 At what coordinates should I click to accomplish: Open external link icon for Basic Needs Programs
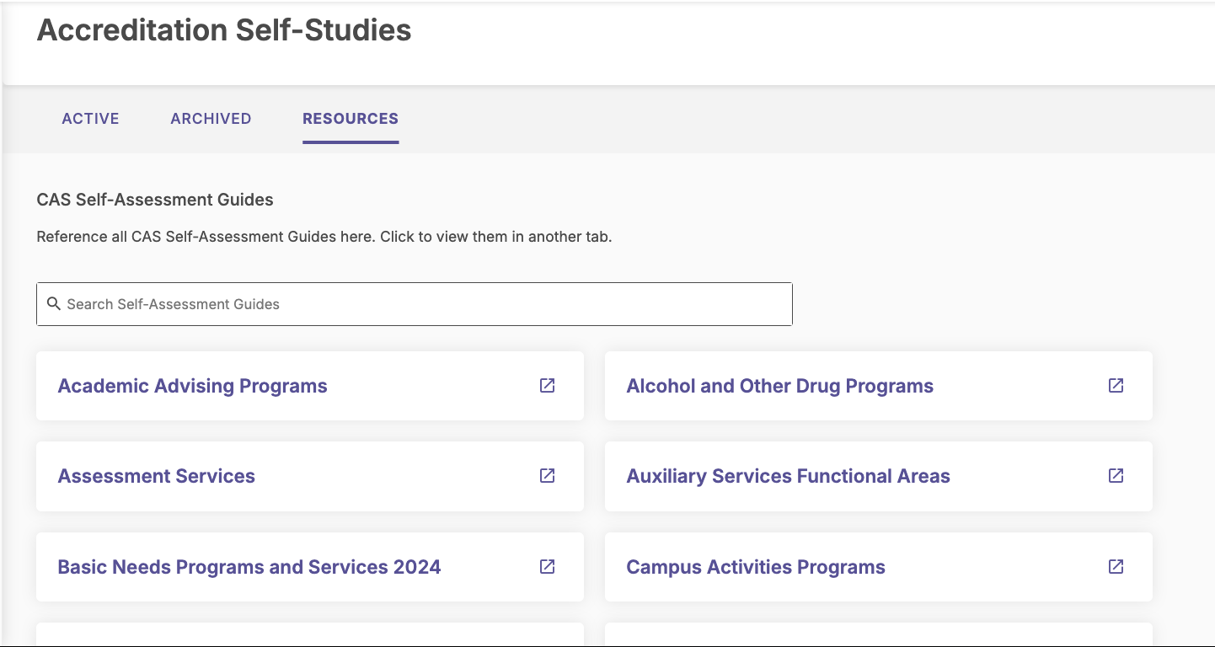[x=547, y=567]
